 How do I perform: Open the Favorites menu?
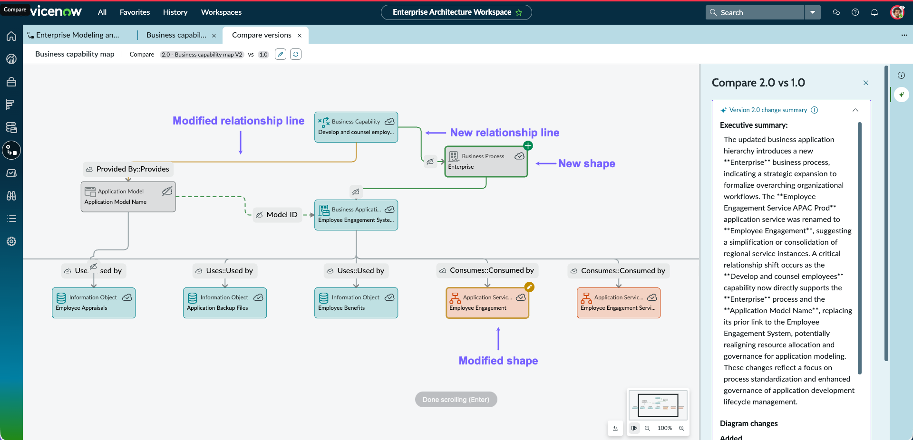(135, 12)
